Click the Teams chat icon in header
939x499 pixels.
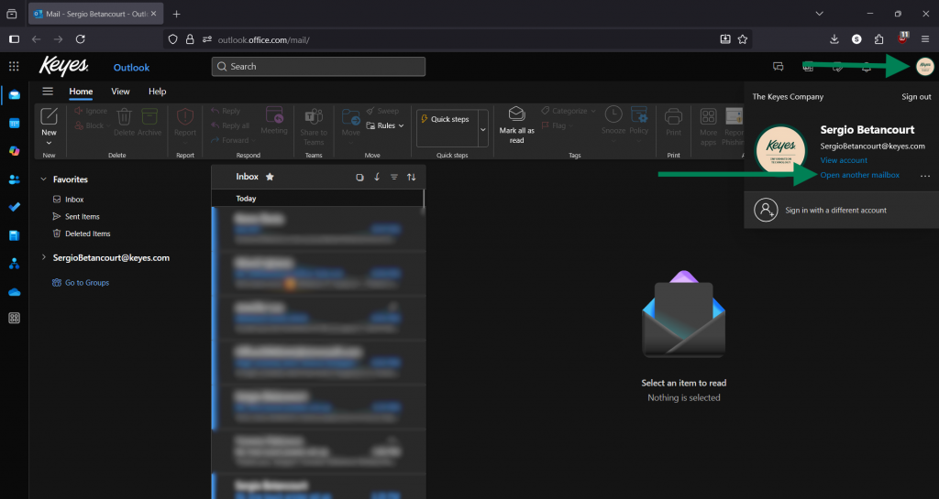click(779, 67)
